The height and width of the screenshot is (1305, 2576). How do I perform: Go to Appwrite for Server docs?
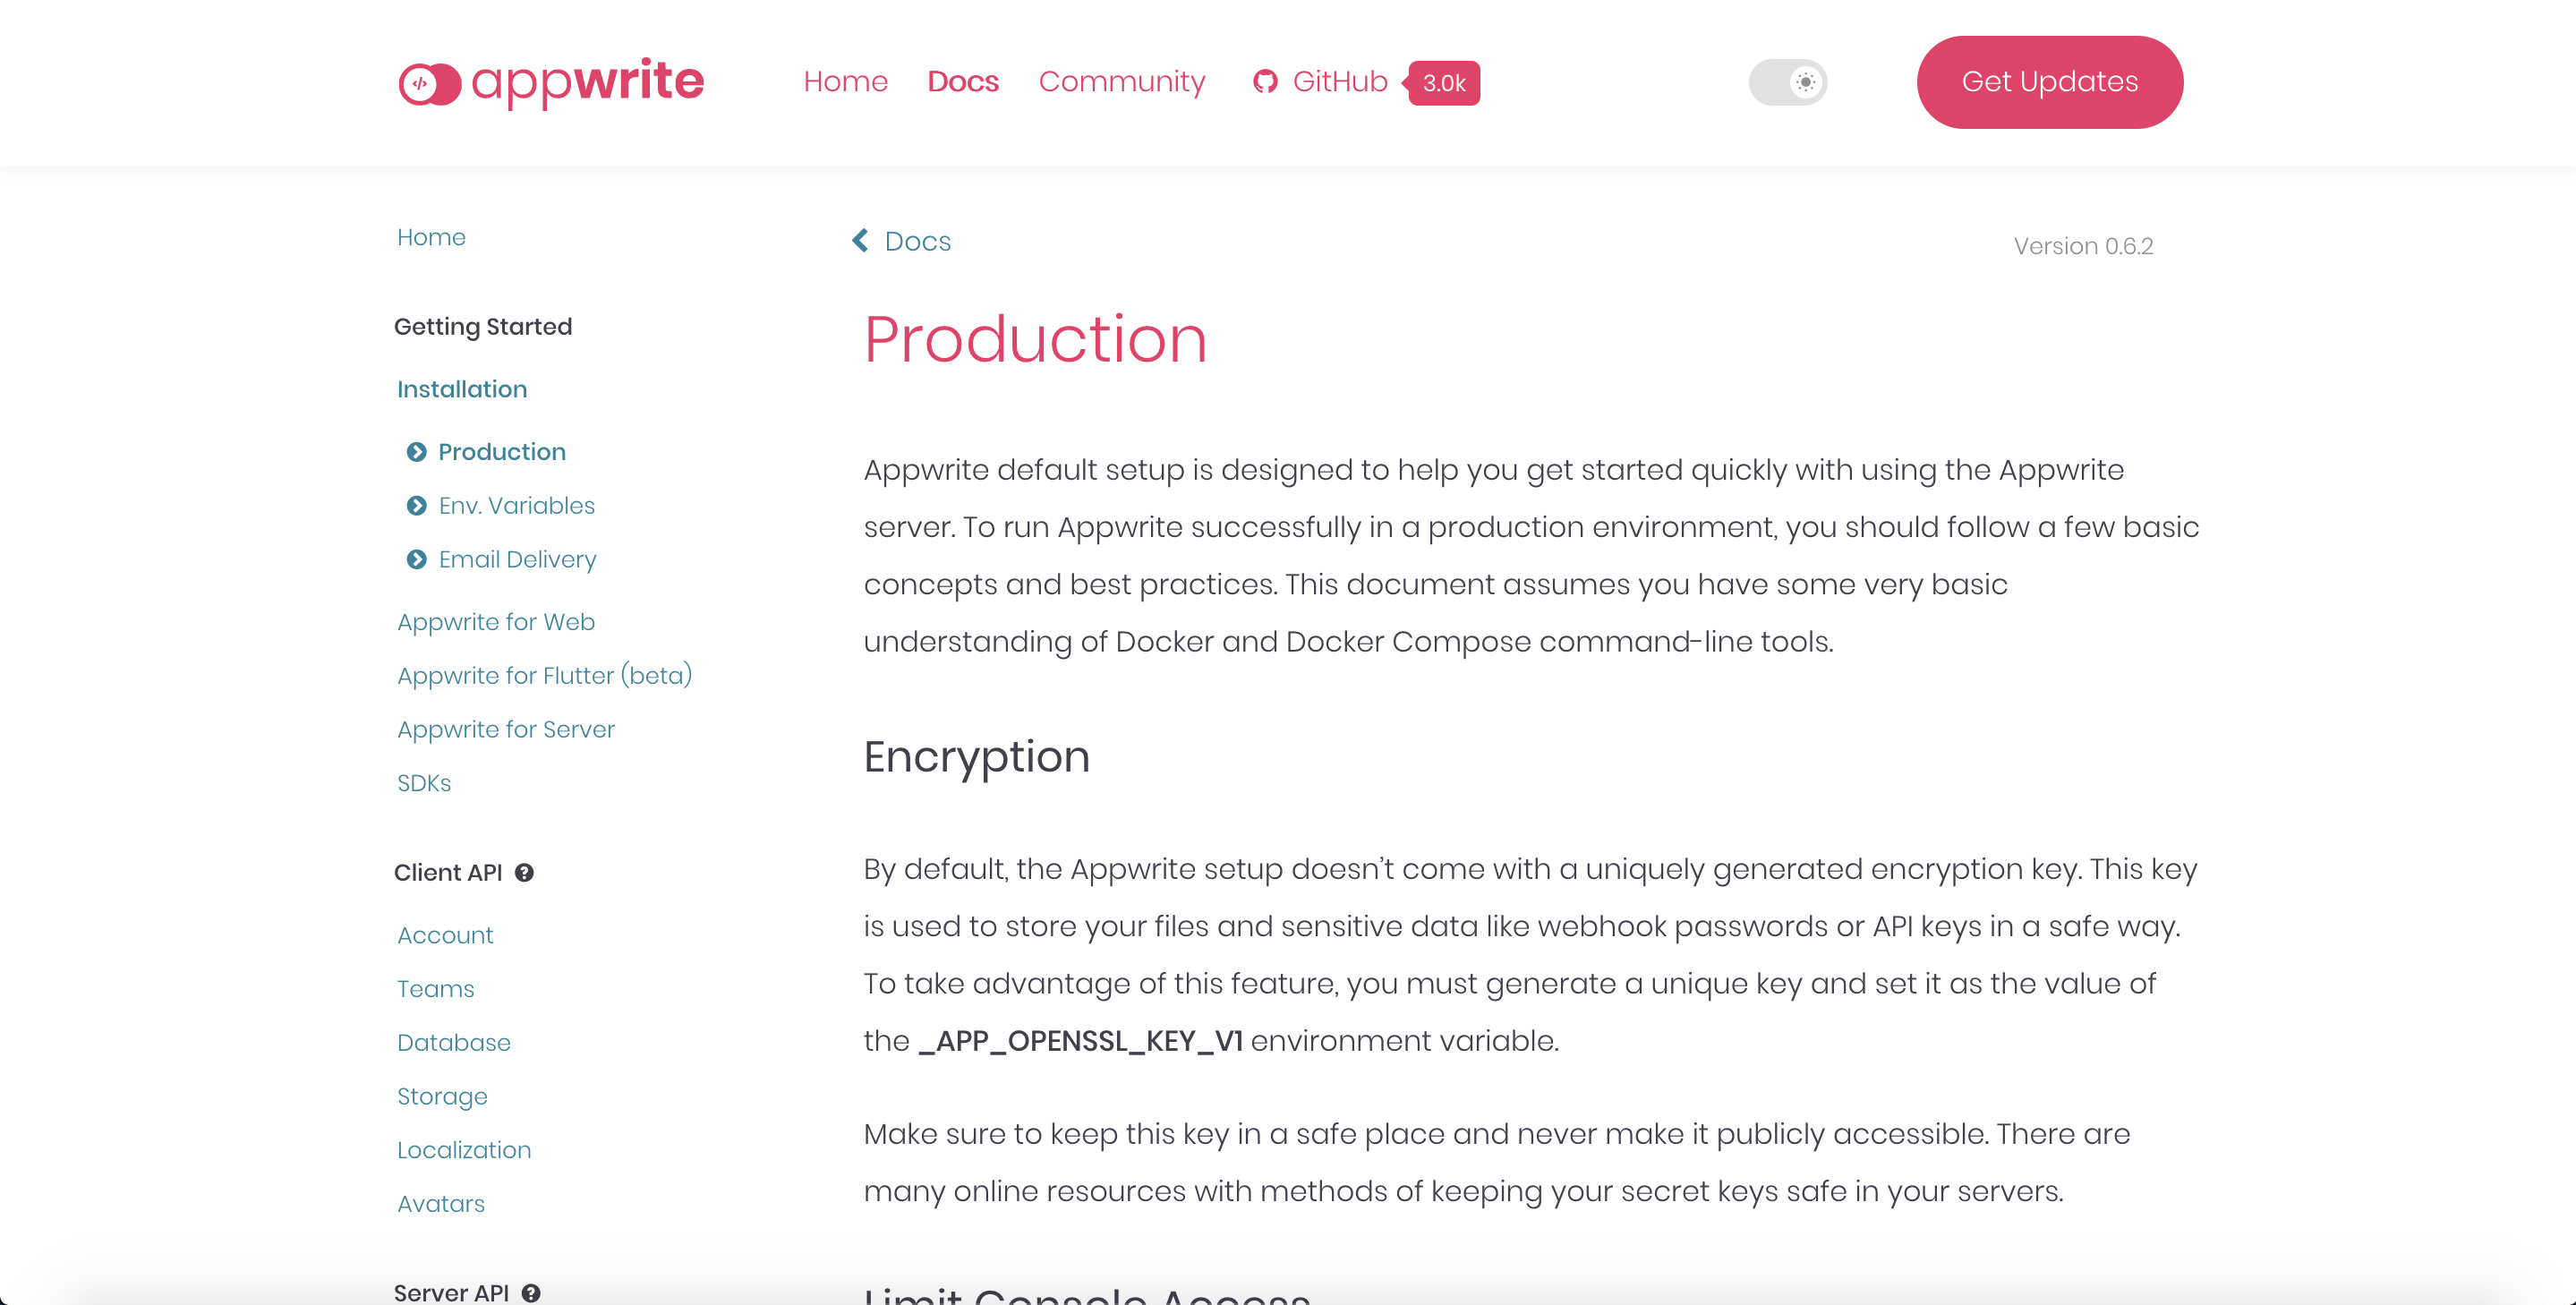[506, 729]
